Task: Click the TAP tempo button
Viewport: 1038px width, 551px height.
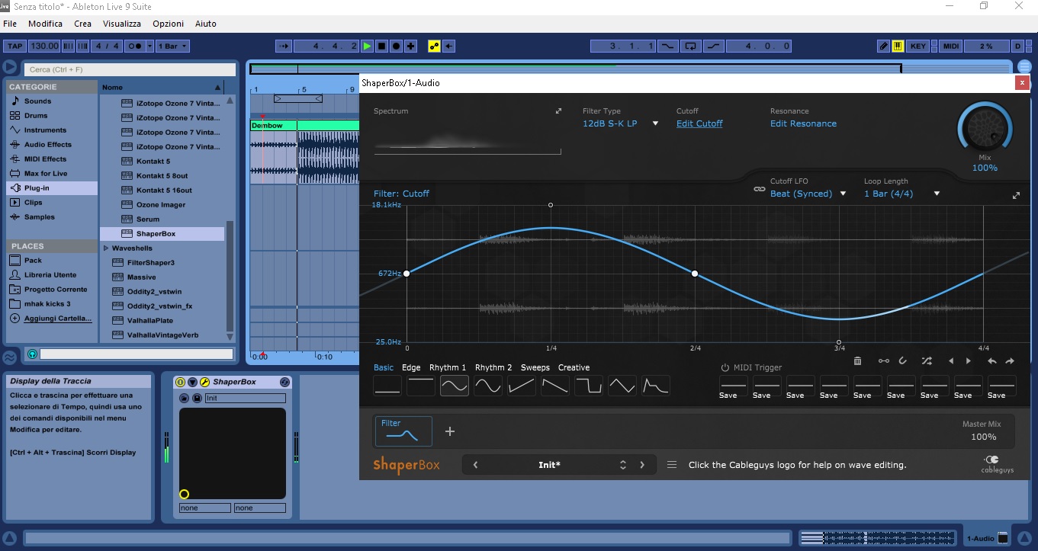Action: click(x=14, y=46)
